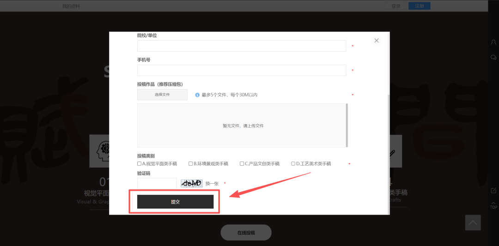Focus the 手机号 input field
The height and width of the screenshot is (246, 499).
[x=242, y=70]
